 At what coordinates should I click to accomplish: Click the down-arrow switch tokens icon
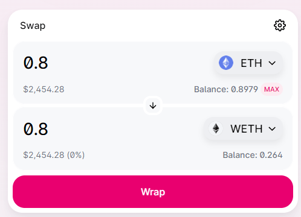(x=153, y=105)
